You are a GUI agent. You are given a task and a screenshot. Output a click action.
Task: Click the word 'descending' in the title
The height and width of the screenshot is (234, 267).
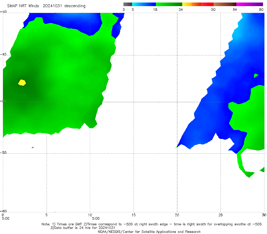click(75, 6)
